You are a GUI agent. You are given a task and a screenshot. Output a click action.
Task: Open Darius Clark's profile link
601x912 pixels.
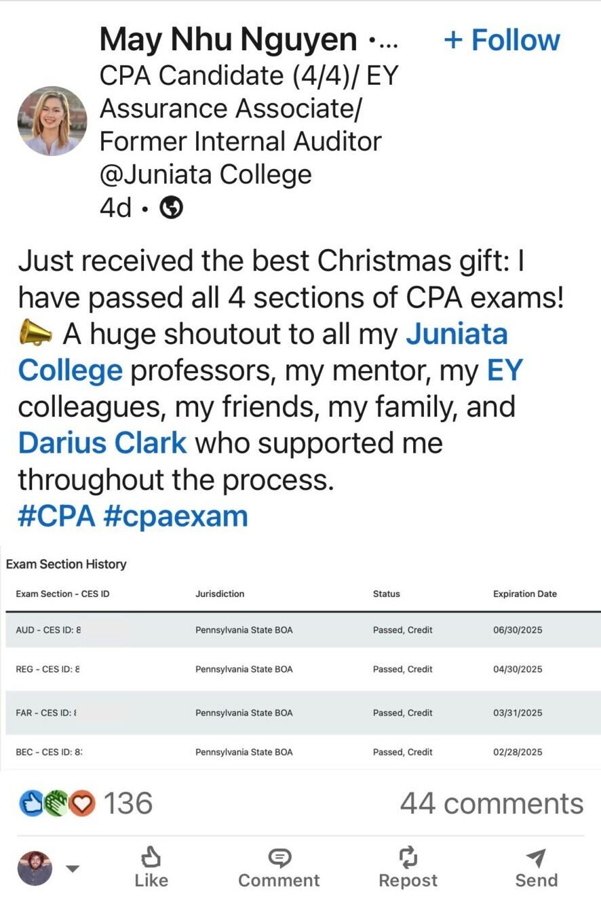102,443
